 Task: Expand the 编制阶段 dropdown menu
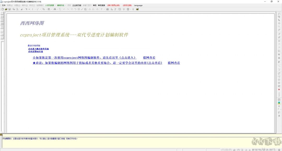61,5
